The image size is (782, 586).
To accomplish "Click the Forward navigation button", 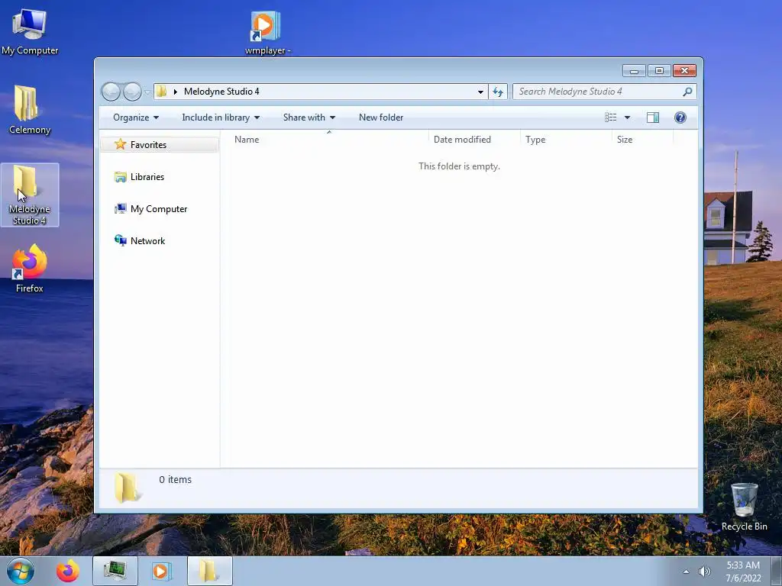I will pos(132,92).
